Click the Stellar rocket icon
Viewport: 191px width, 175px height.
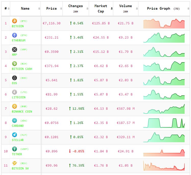click(15, 135)
